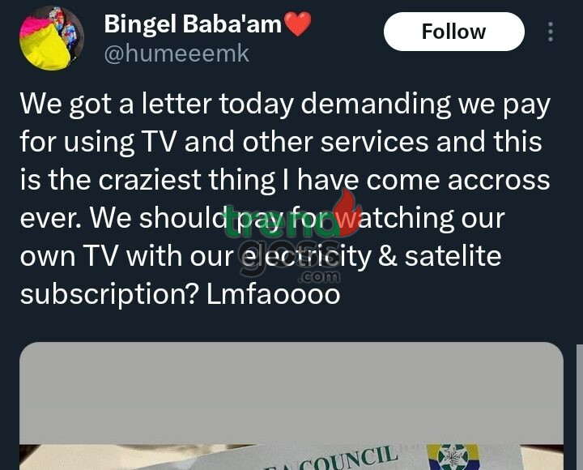Click the green 'trend' watermark logo
The image size is (583, 470).
tap(281, 222)
